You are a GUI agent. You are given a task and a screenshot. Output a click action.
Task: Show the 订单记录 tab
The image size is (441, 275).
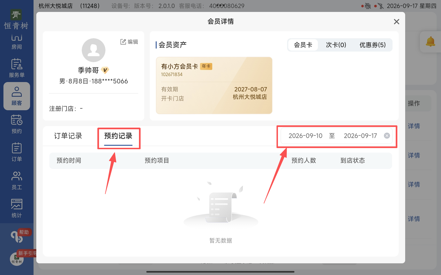[x=68, y=136]
